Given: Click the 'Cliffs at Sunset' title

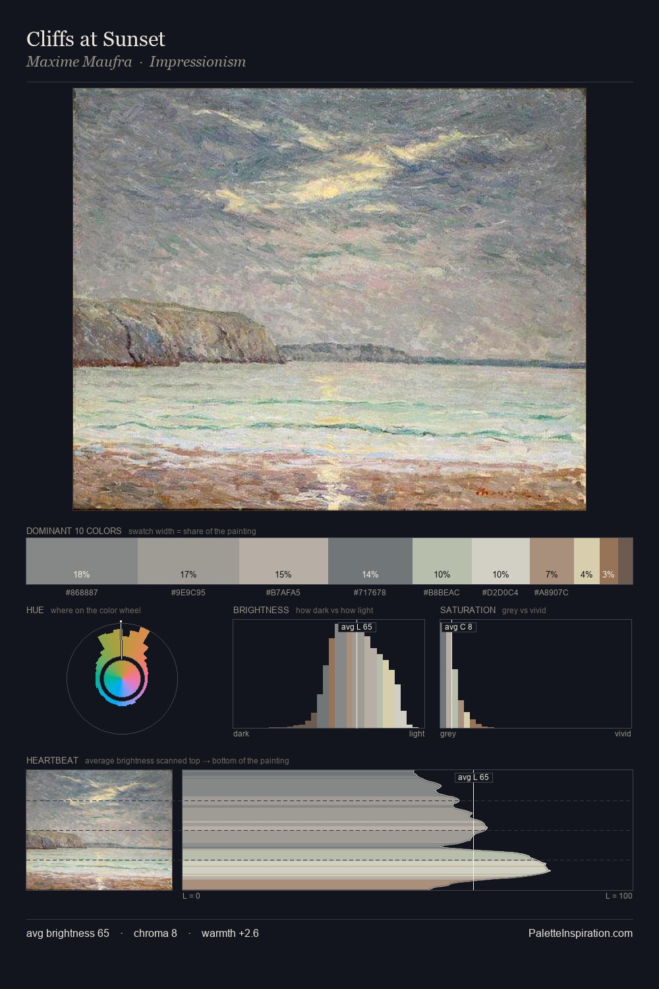Looking at the screenshot, I should click(x=96, y=39).
